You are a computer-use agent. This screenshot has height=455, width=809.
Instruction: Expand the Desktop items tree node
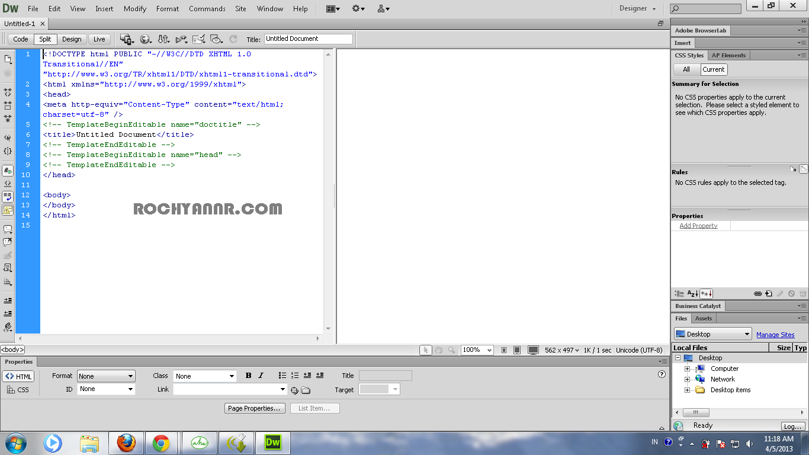pos(688,390)
